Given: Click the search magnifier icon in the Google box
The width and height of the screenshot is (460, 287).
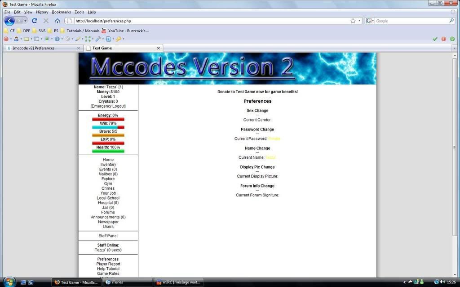Looking at the screenshot, I should (451, 21).
